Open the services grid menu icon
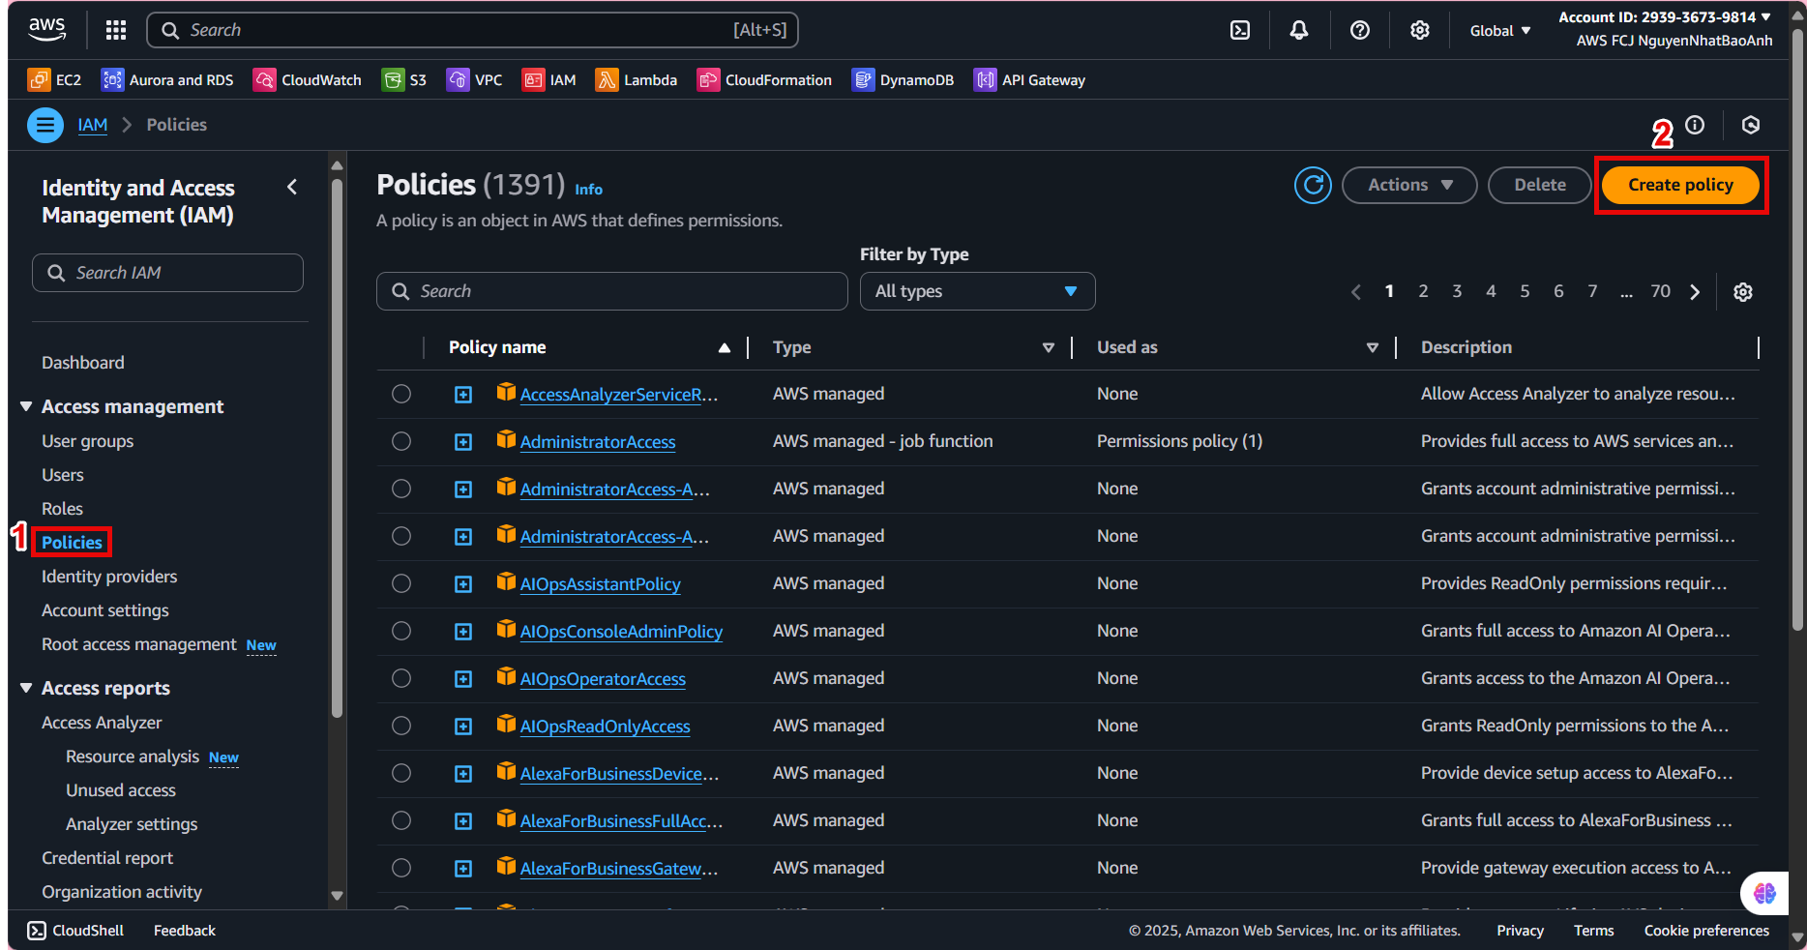 click(116, 30)
